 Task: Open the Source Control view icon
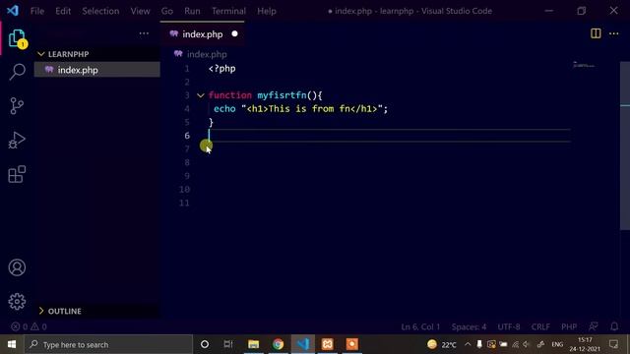17,106
